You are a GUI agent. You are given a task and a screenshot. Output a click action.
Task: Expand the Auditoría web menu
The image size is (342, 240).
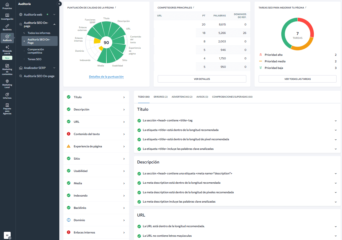click(x=54, y=14)
